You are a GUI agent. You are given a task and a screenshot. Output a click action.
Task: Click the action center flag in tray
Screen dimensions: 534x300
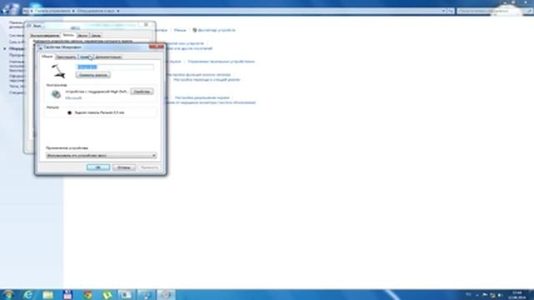(x=485, y=295)
